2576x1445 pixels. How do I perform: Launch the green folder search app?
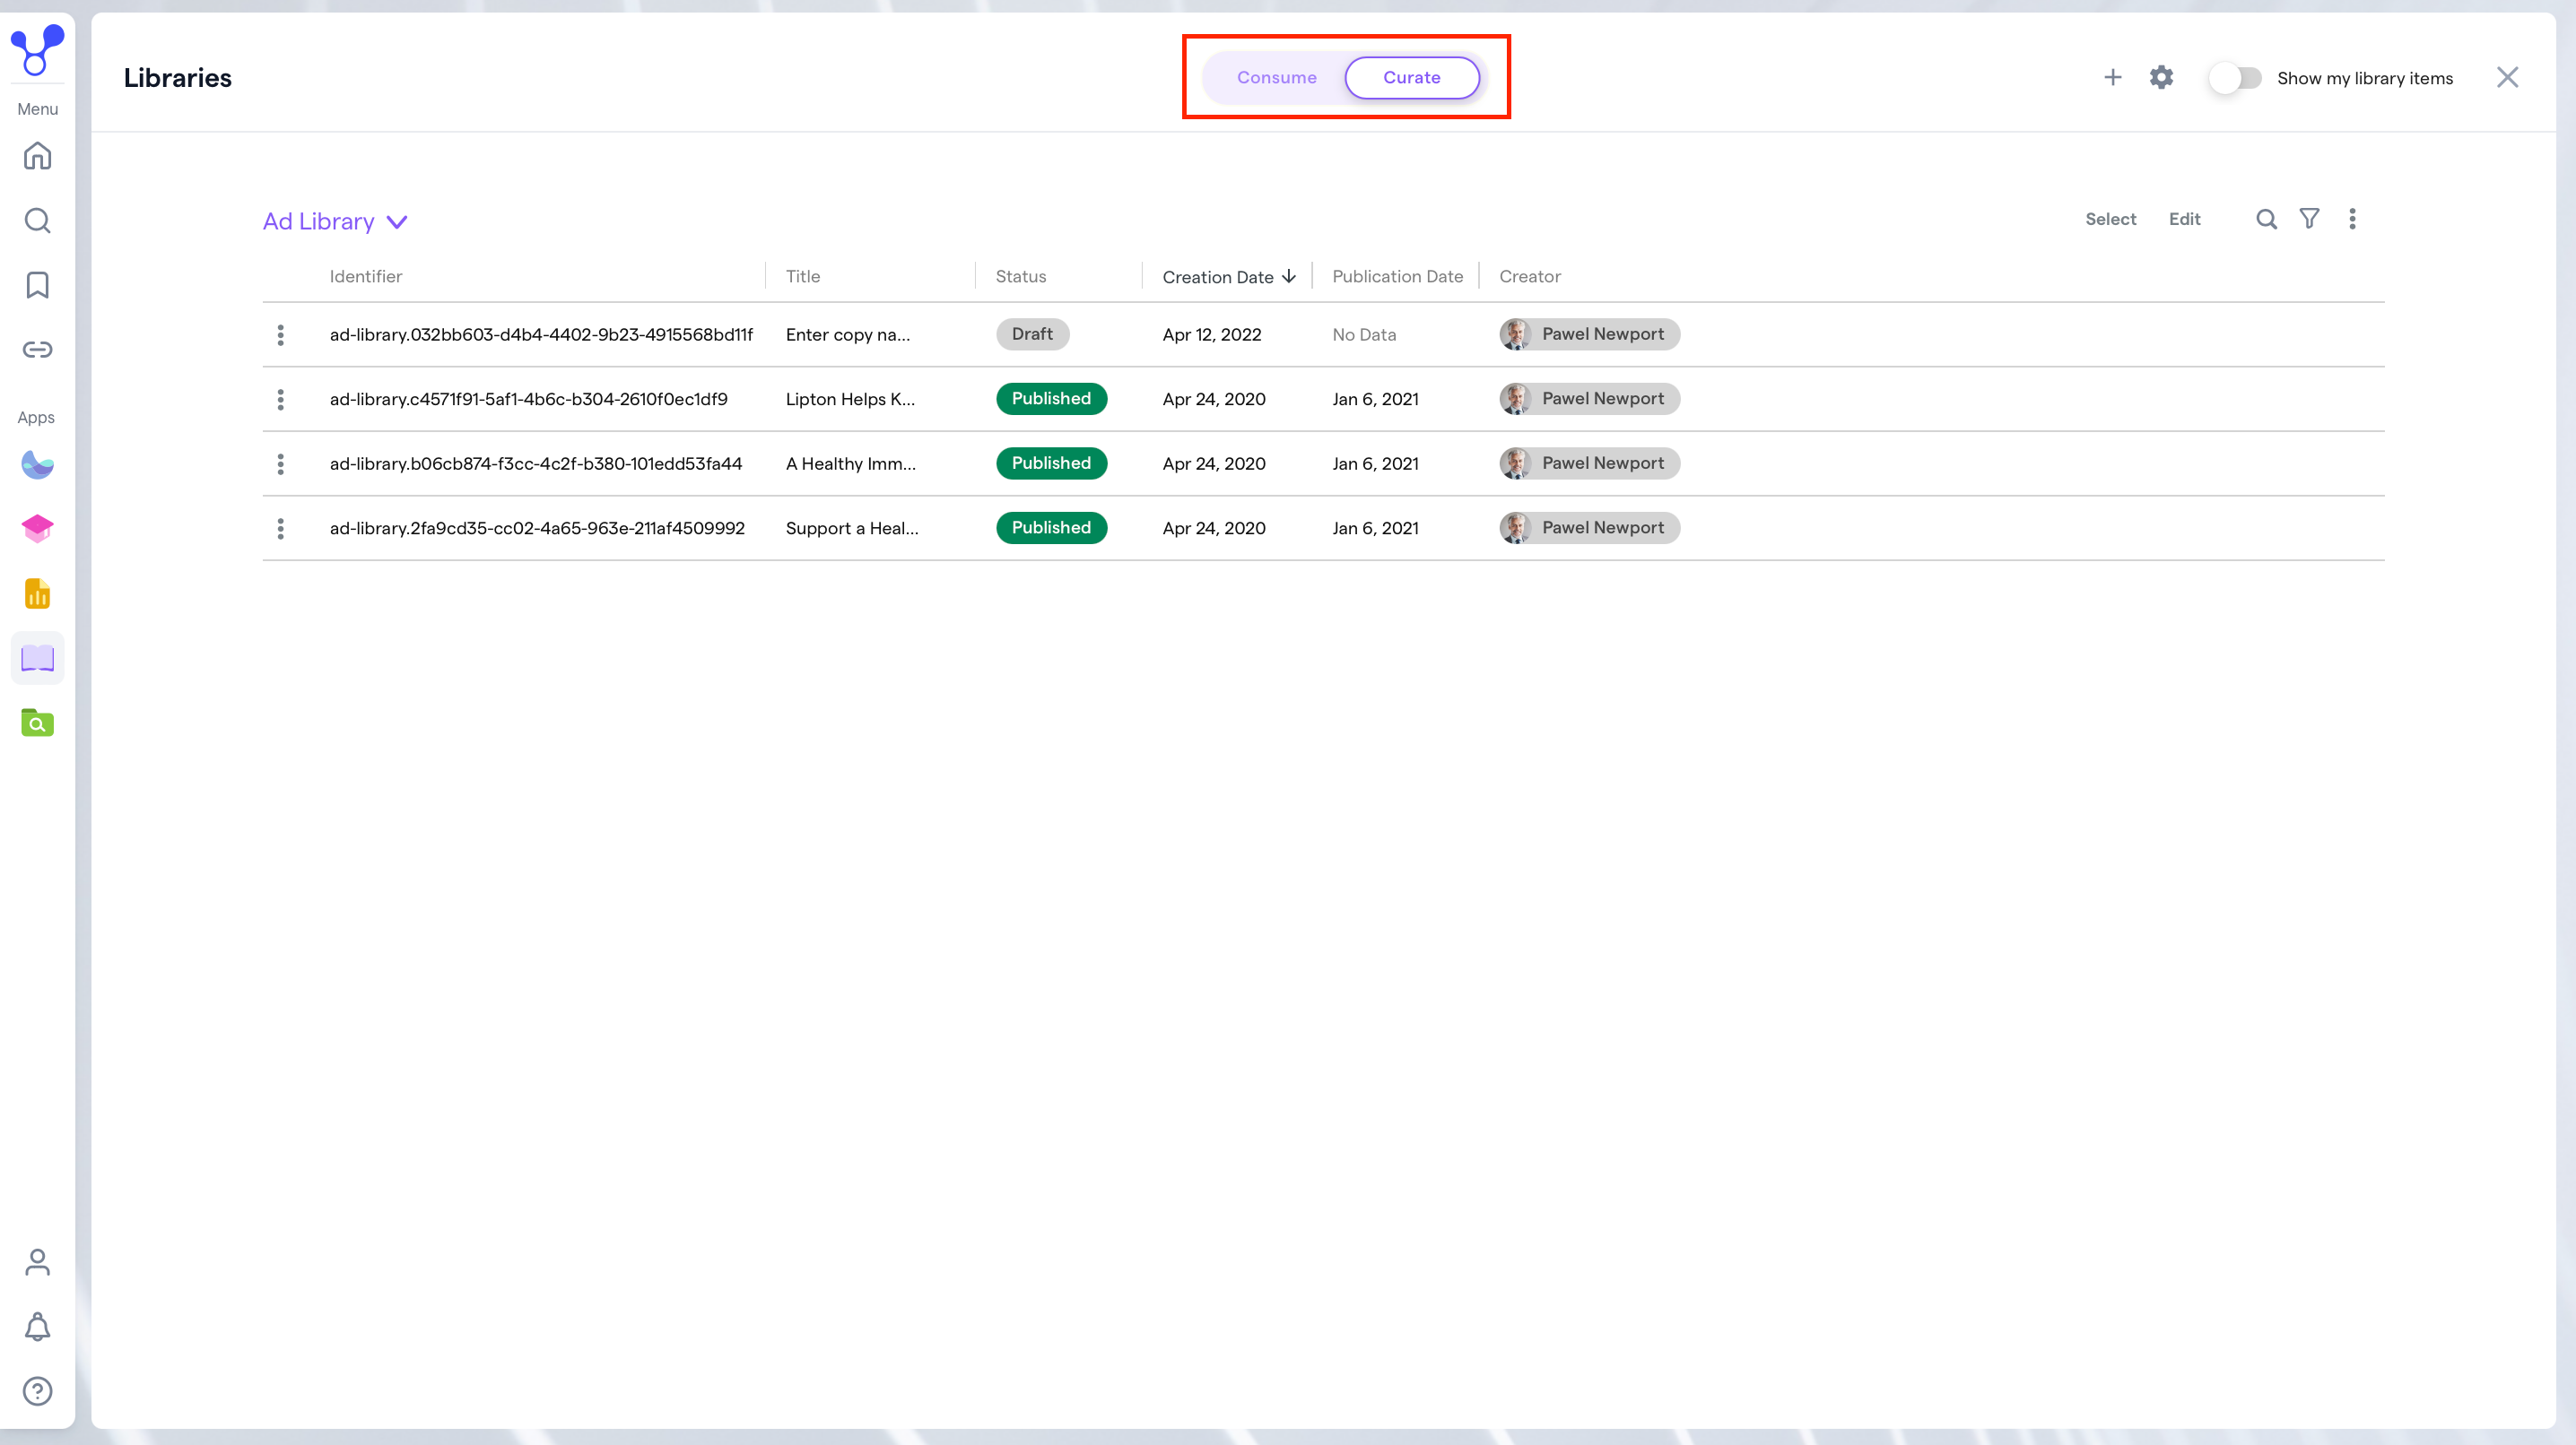[37, 722]
